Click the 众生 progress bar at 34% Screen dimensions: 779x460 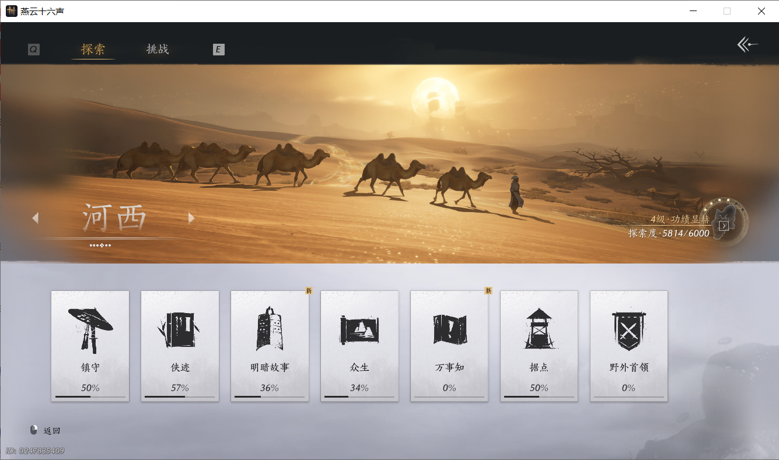click(x=359, y=397)
